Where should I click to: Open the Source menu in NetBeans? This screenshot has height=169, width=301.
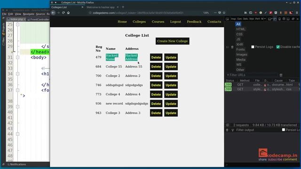click(40, 14)
